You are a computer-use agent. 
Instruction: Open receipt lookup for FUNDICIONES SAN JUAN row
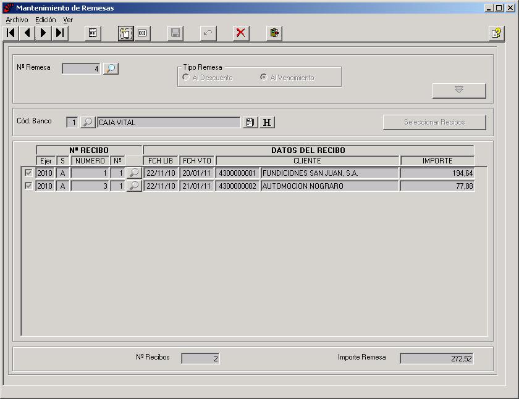click(x=134, y=173)
